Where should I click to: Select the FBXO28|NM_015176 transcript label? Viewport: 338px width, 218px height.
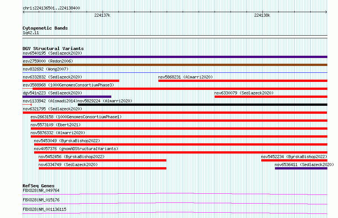[x=41, y=200]
